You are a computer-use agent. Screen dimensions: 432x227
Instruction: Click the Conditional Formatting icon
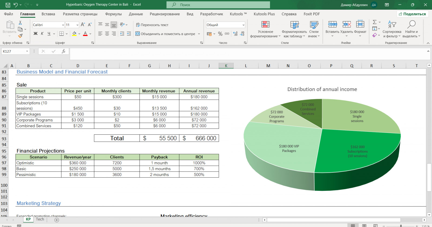265,25
